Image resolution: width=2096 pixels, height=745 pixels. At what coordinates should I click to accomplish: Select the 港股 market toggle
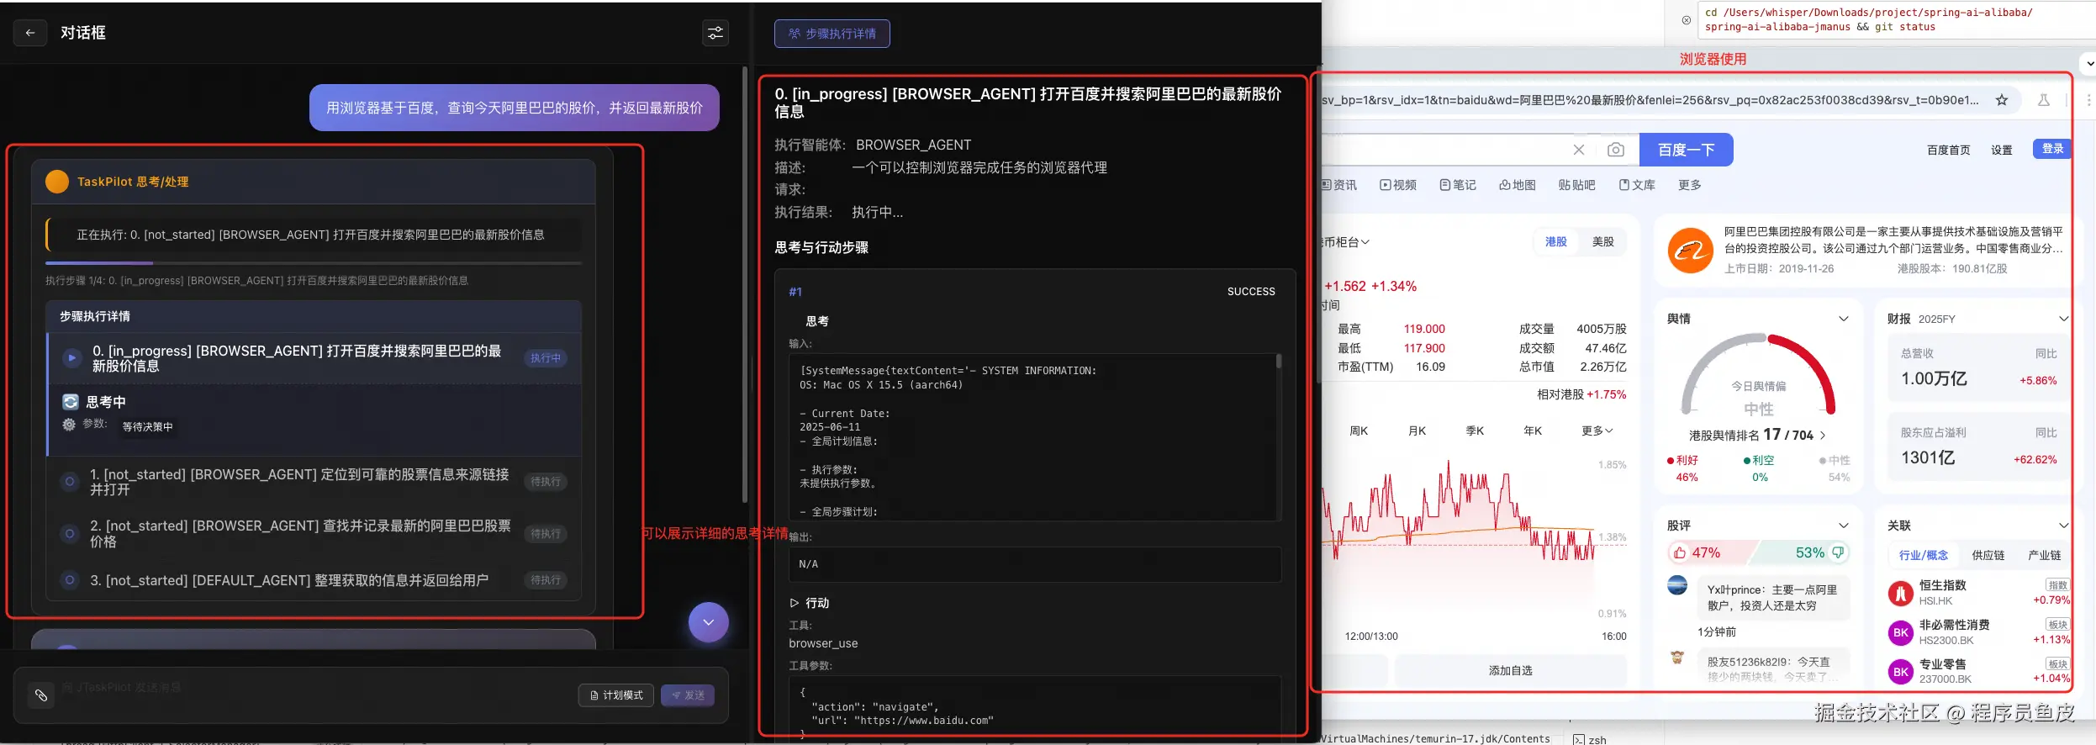point(1556,241)
